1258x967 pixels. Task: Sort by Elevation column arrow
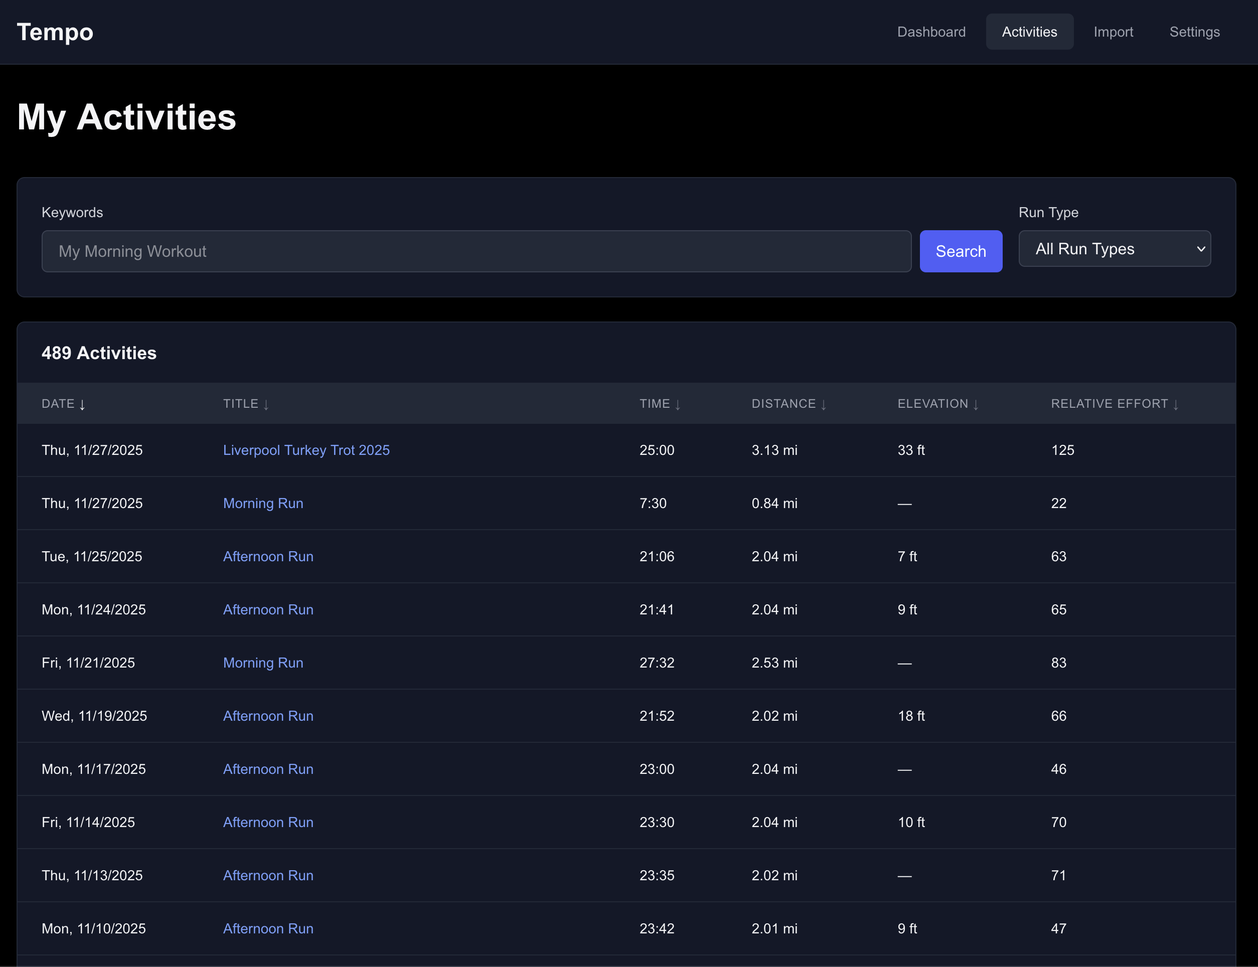976,404
